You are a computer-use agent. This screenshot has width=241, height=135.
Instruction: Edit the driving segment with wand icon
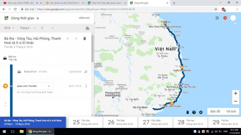tap(86, 72)
